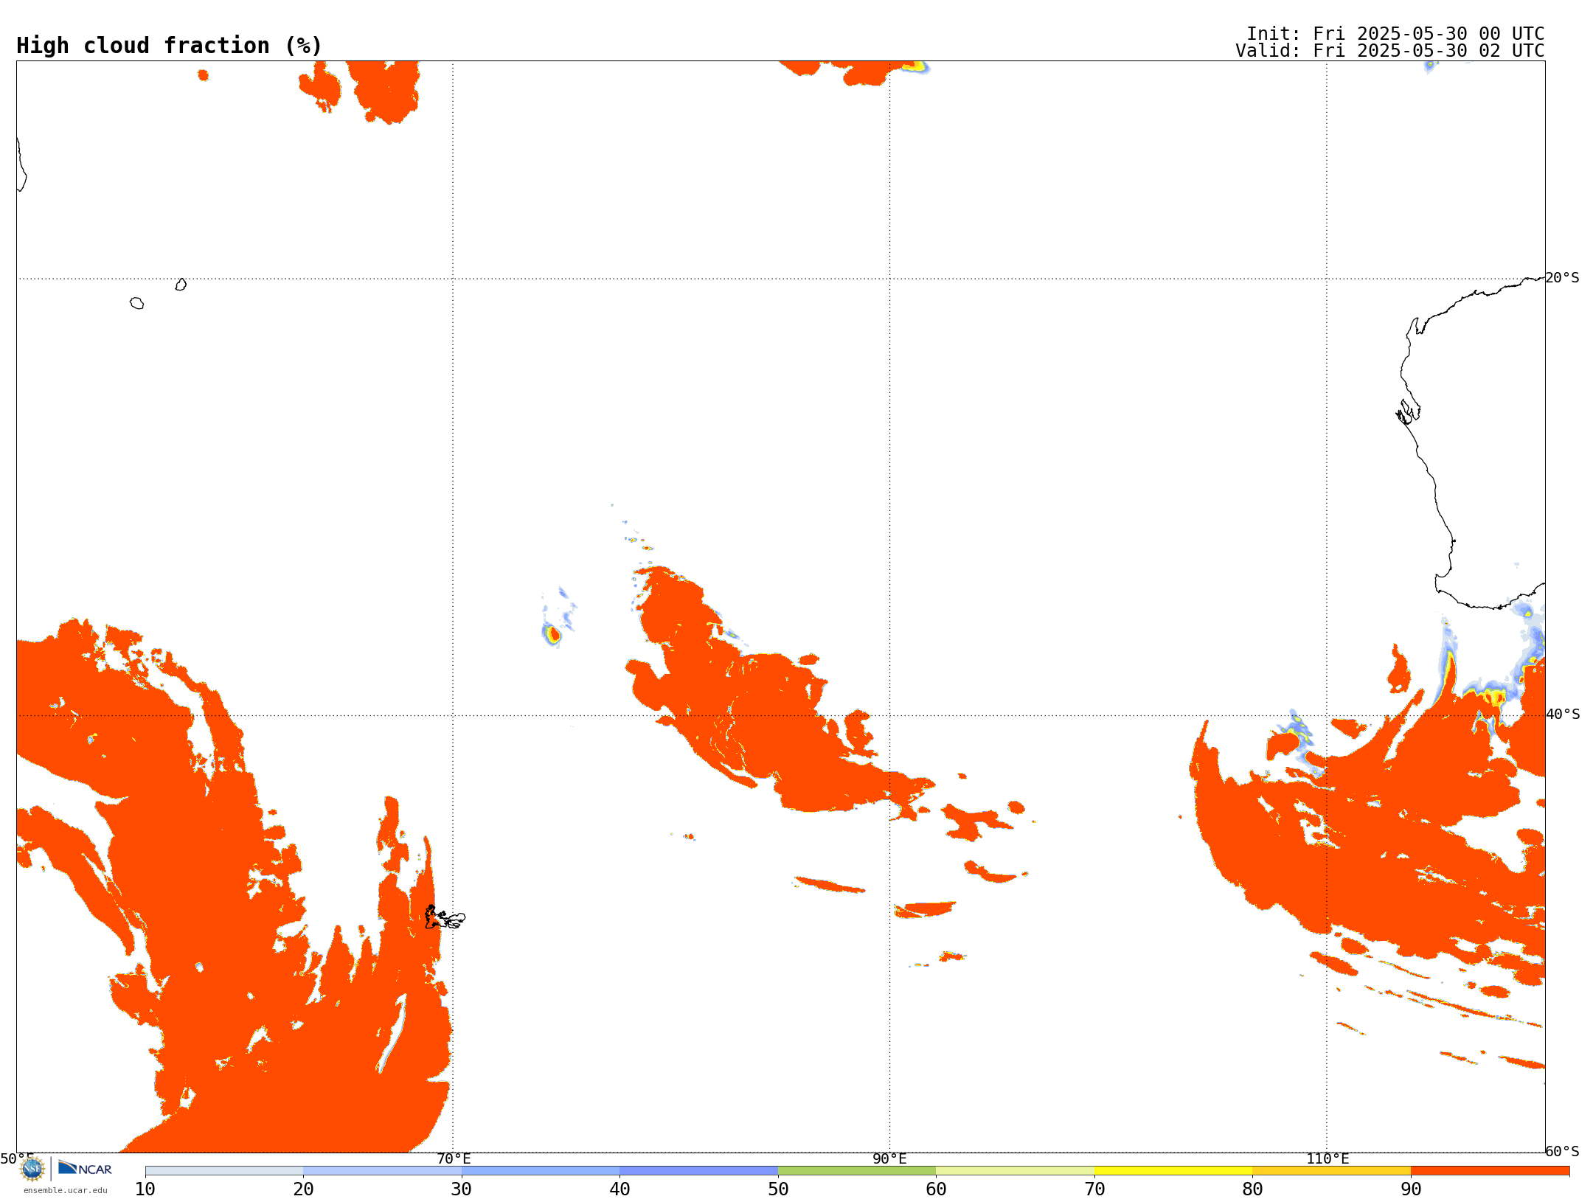Click the 'High cloud fraction (%)' title
Viewport: 1593px width, 1199px height.
tap(169, 46)
